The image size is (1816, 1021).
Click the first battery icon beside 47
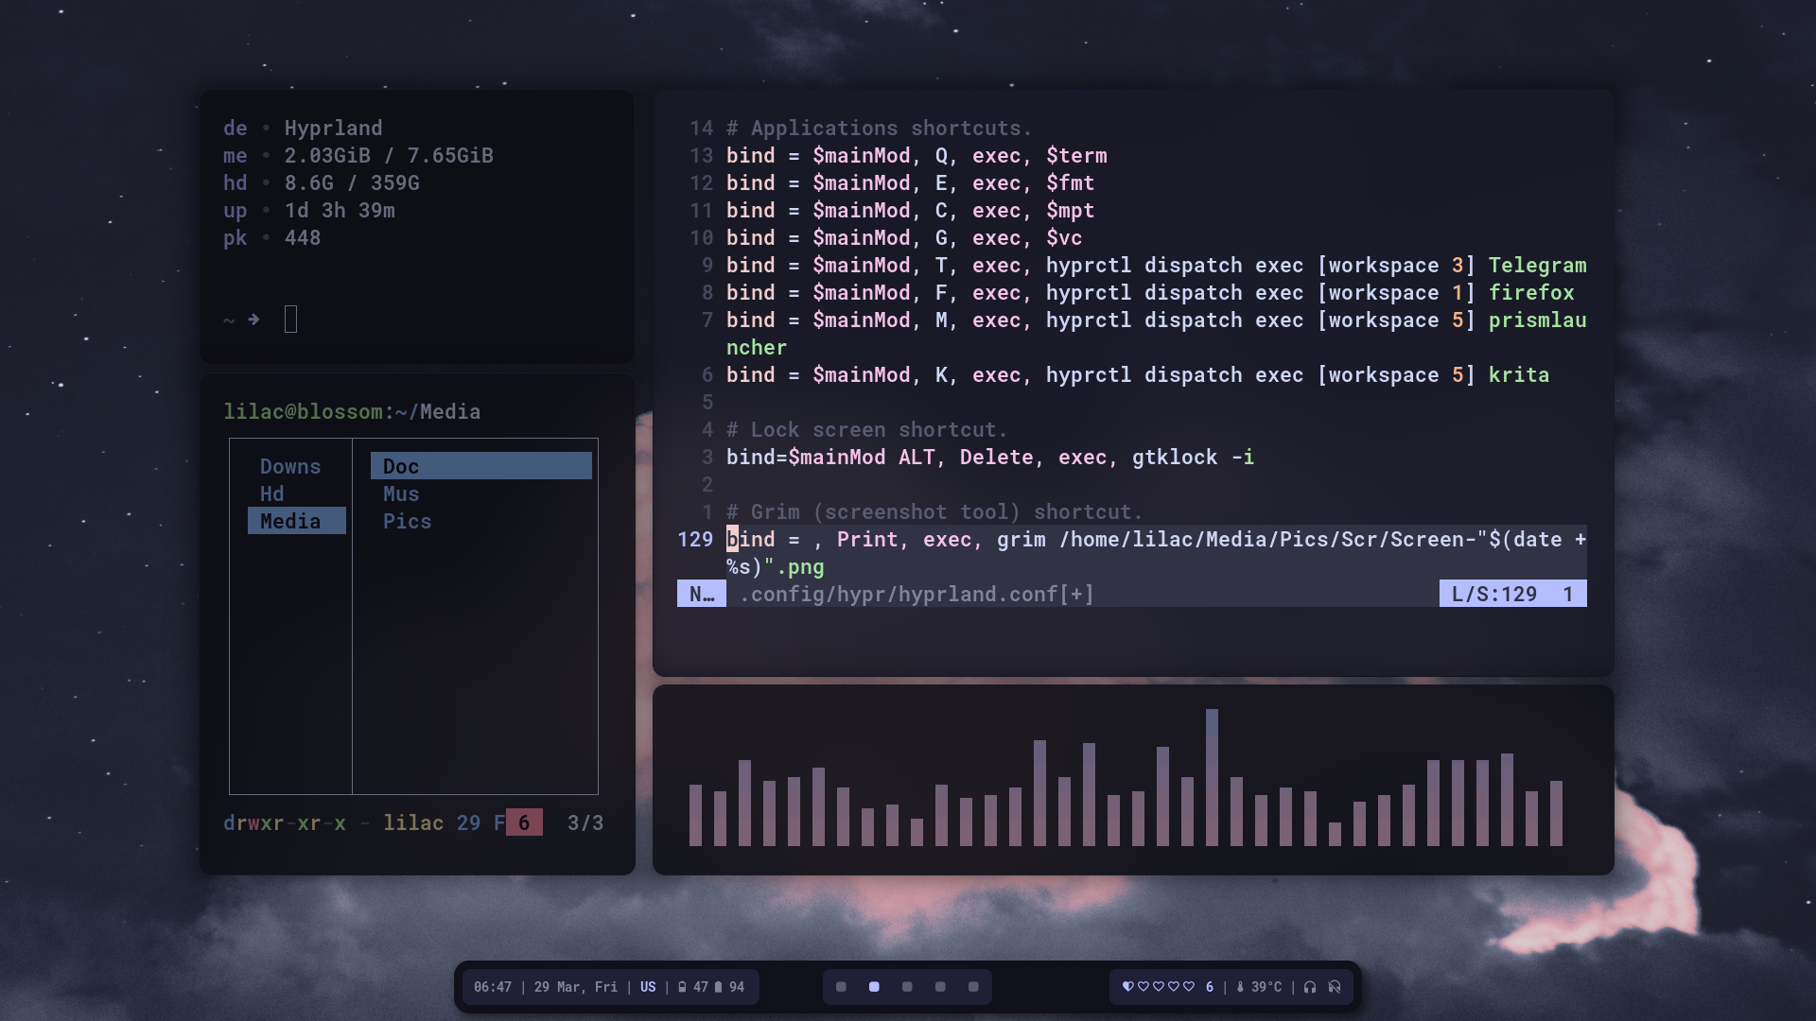tap(682, 987)
